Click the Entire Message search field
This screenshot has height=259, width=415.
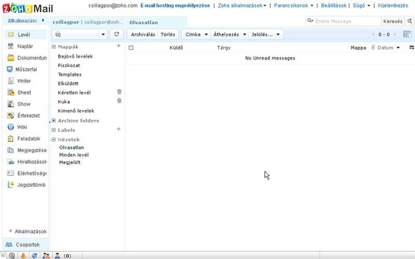click(x=347, y=21)
